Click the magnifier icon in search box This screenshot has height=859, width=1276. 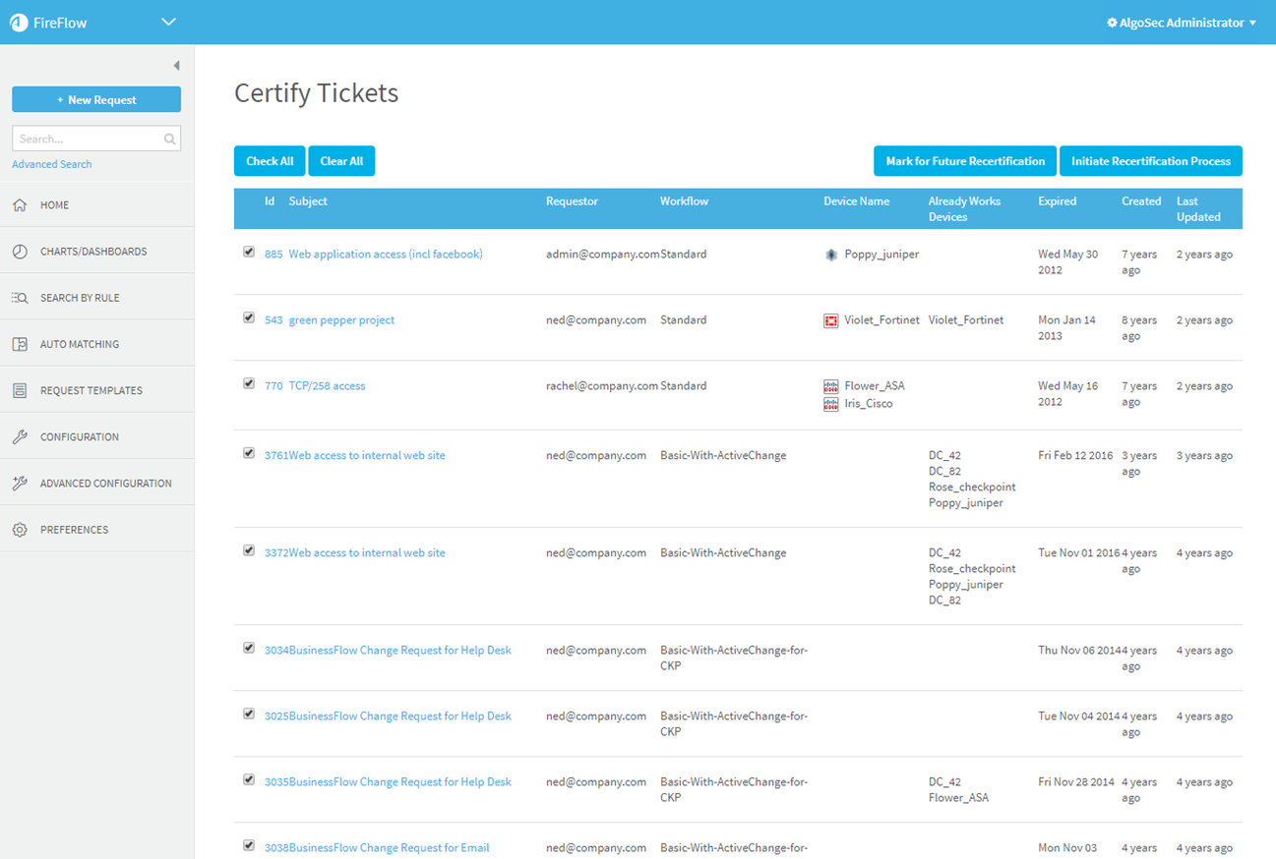pos(169,139)
